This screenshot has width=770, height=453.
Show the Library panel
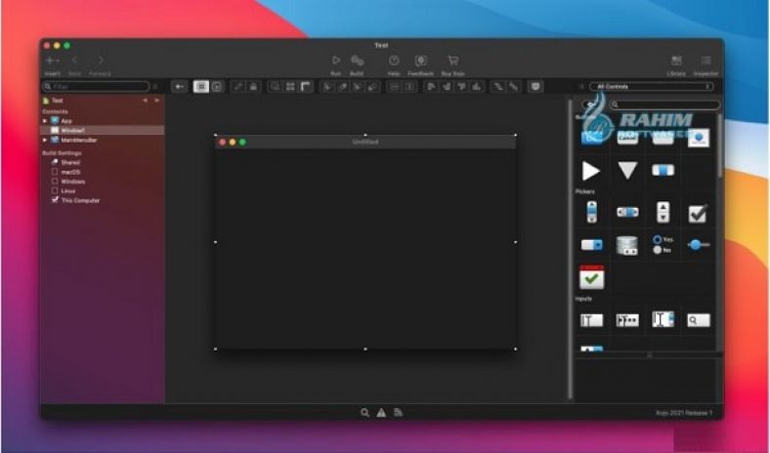click(x=676, y=64)
